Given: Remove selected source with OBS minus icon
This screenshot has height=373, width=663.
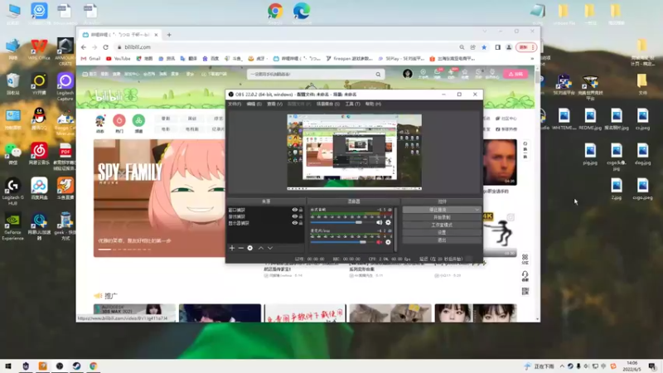Looking at the screenshot, I should pyautogui.click(x=241, y=248).
